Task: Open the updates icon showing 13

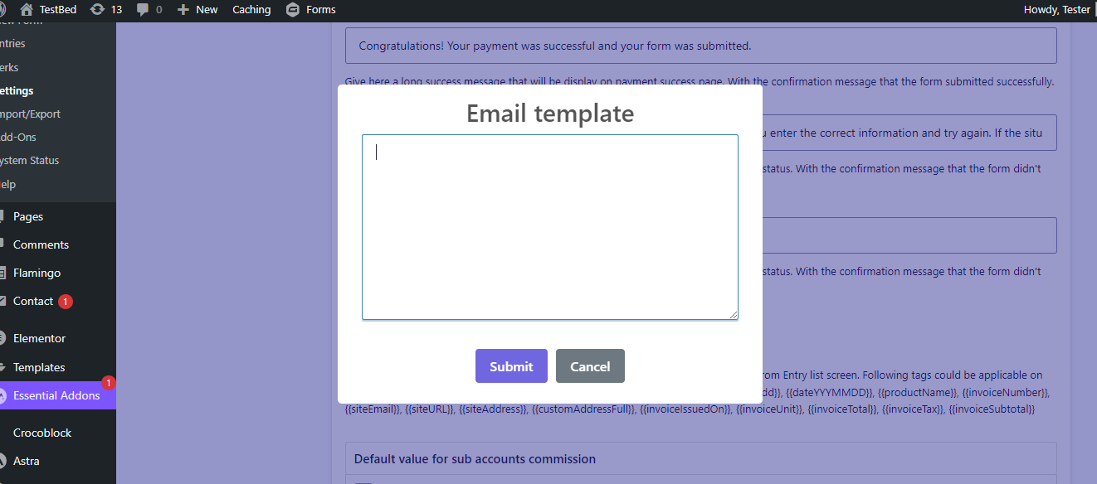Action: pos(97,10)
